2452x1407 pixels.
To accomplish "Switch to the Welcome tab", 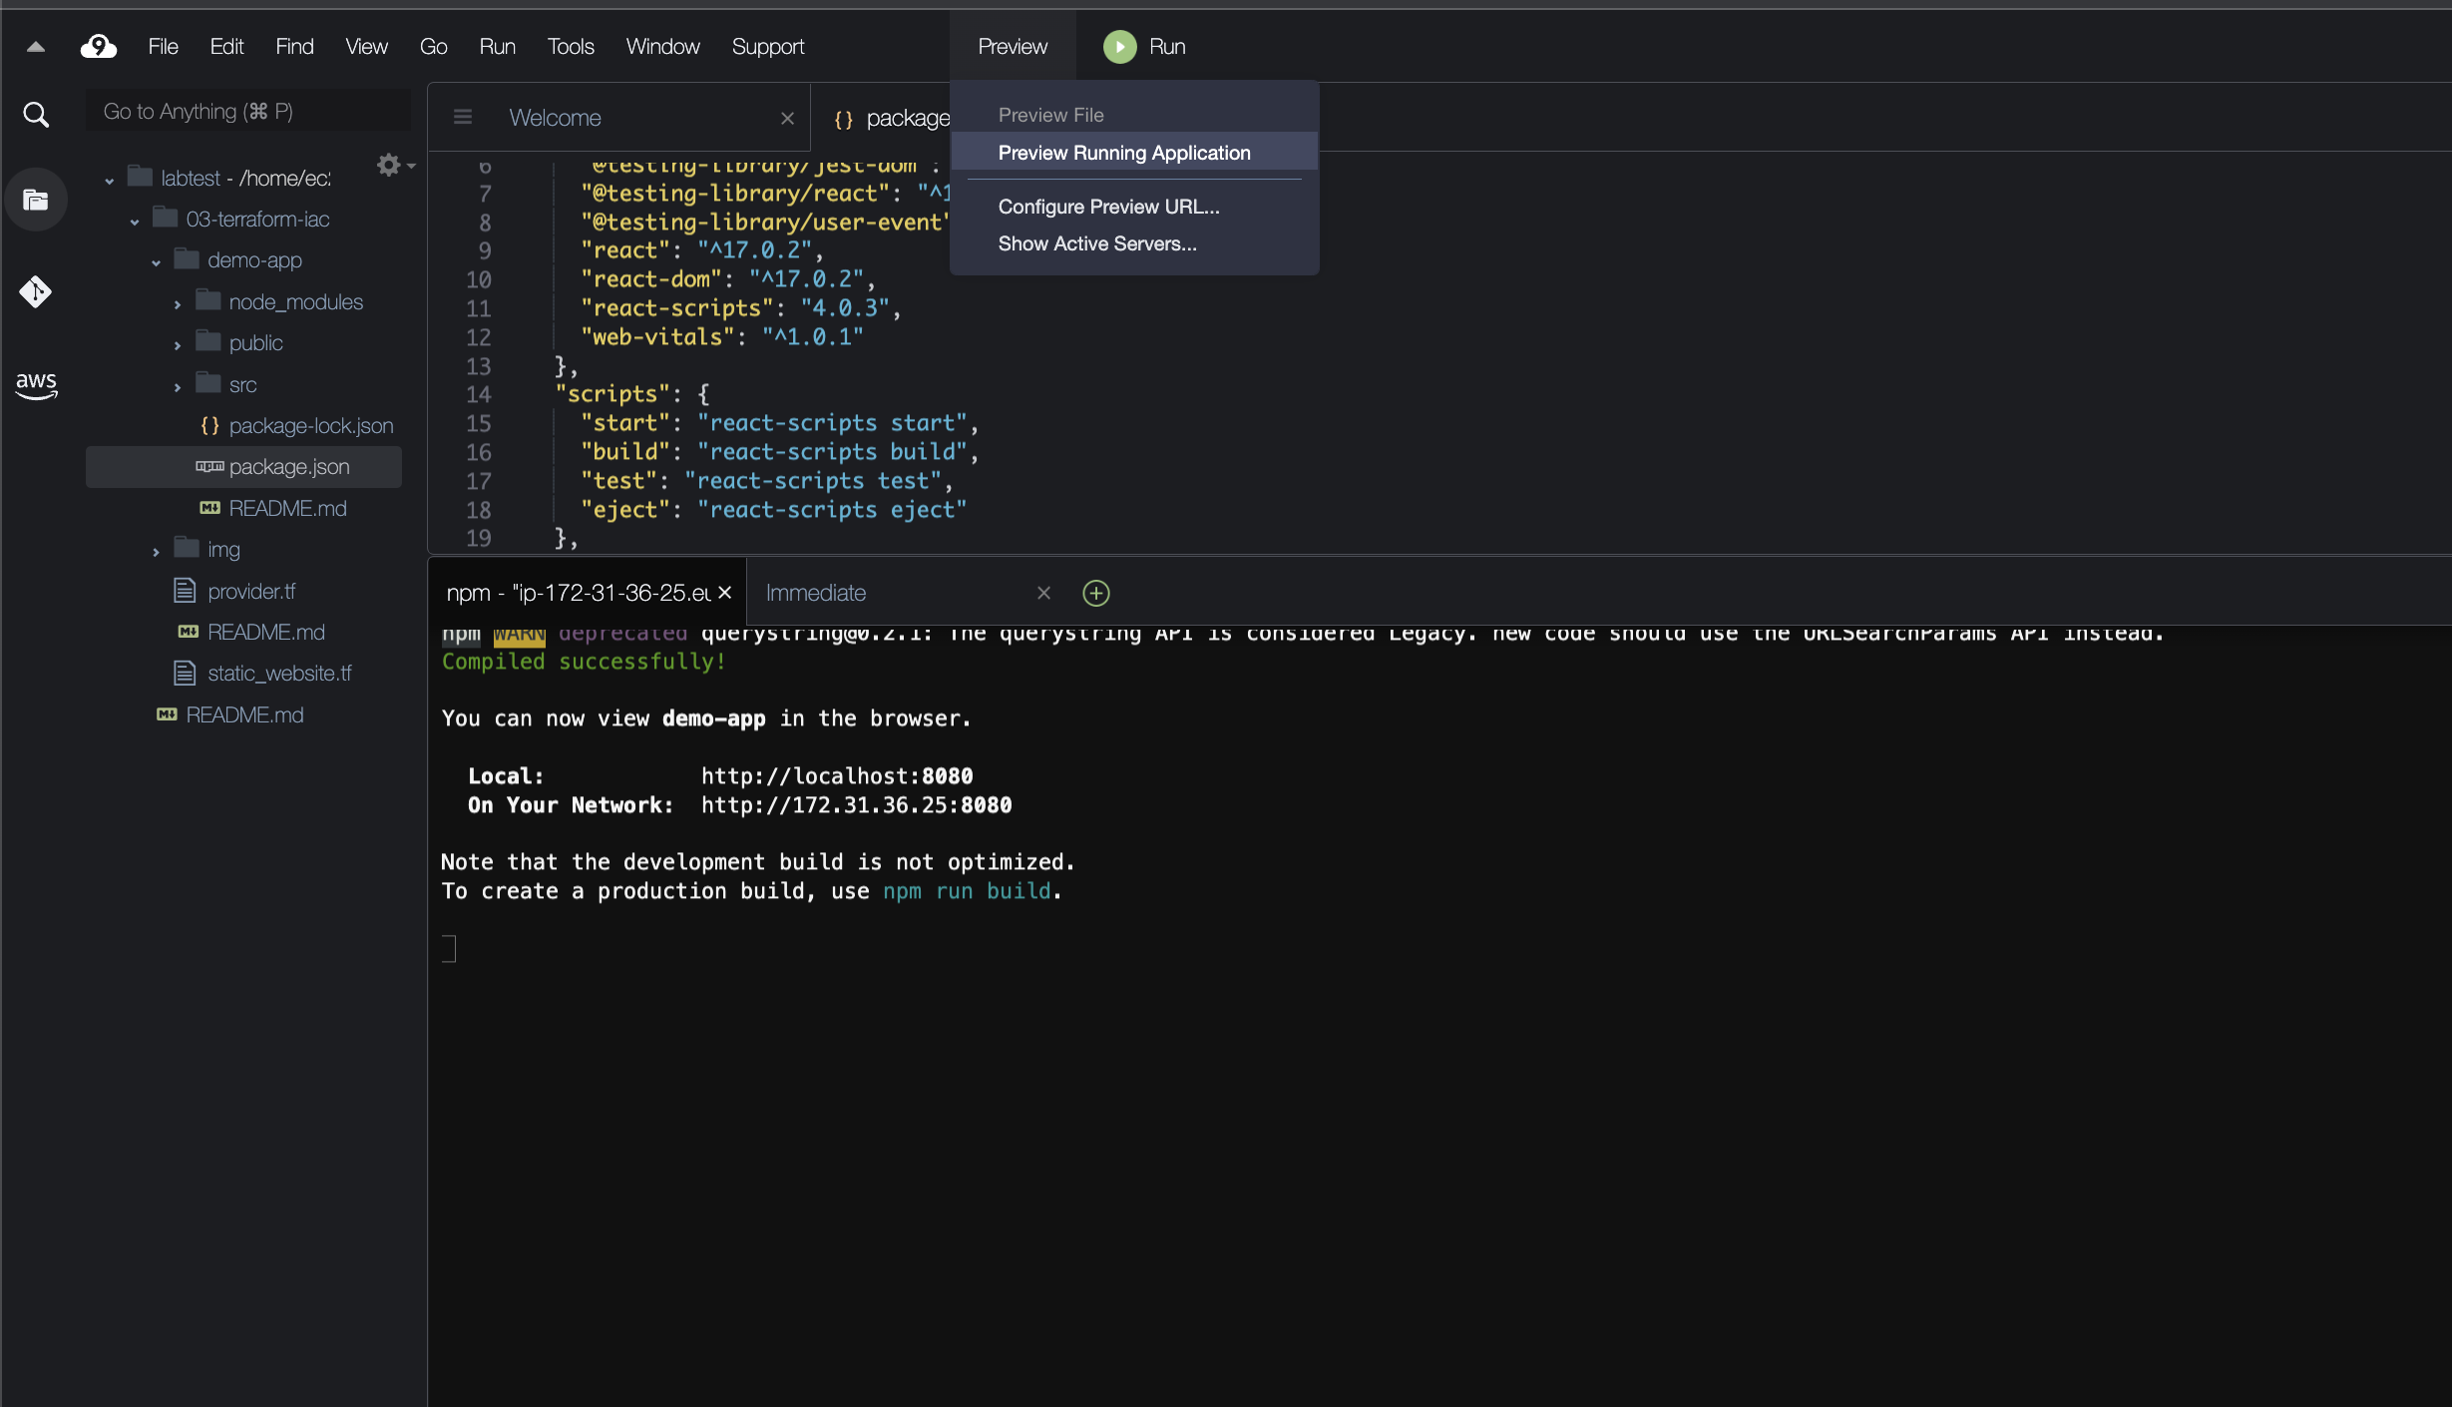I will click(x=618, y=118).
